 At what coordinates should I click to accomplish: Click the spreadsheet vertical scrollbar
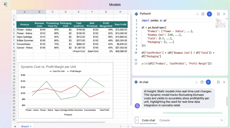131,60
